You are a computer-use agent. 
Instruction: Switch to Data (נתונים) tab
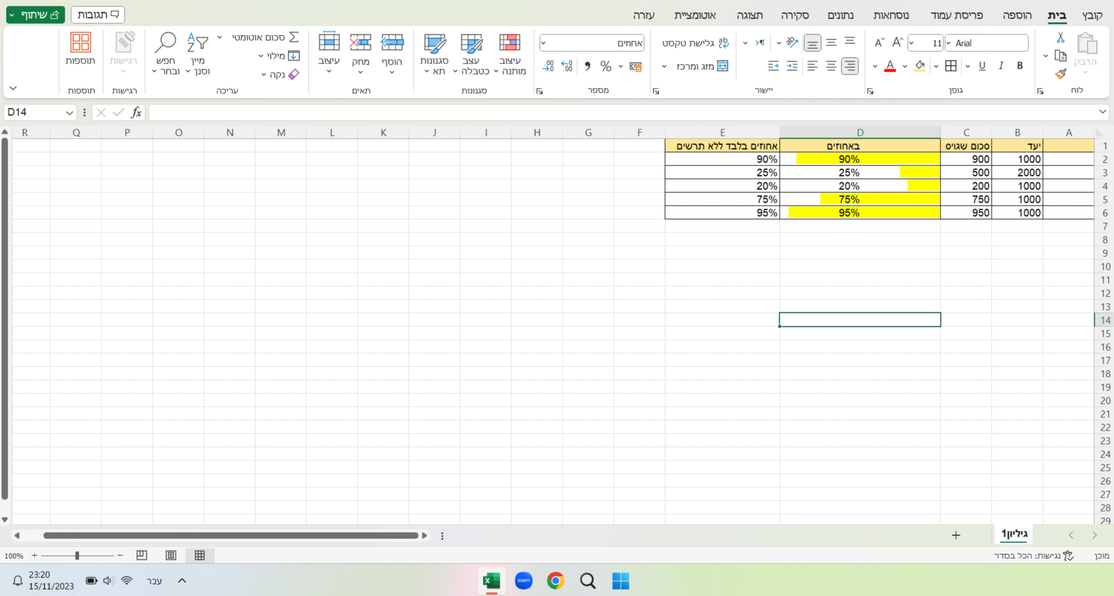pyautogui.click(x=840, y=15)
